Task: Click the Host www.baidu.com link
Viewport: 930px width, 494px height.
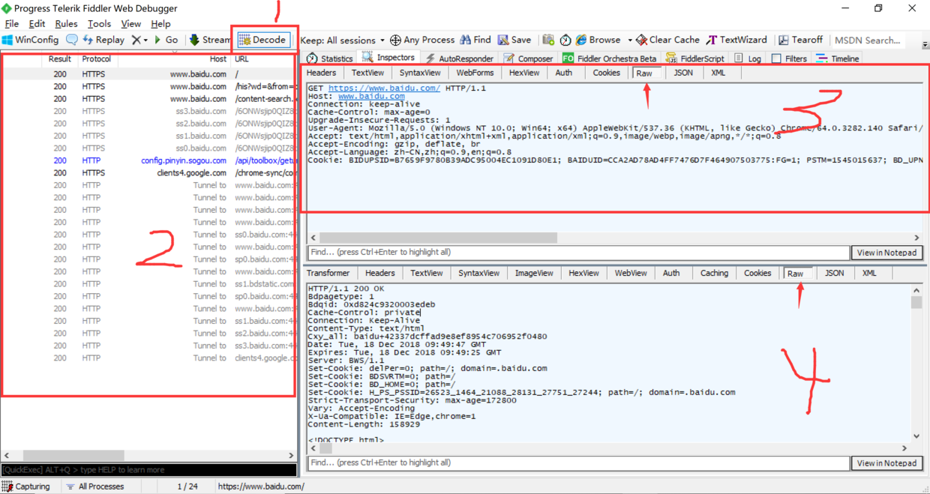Action: tap(371, 96)
